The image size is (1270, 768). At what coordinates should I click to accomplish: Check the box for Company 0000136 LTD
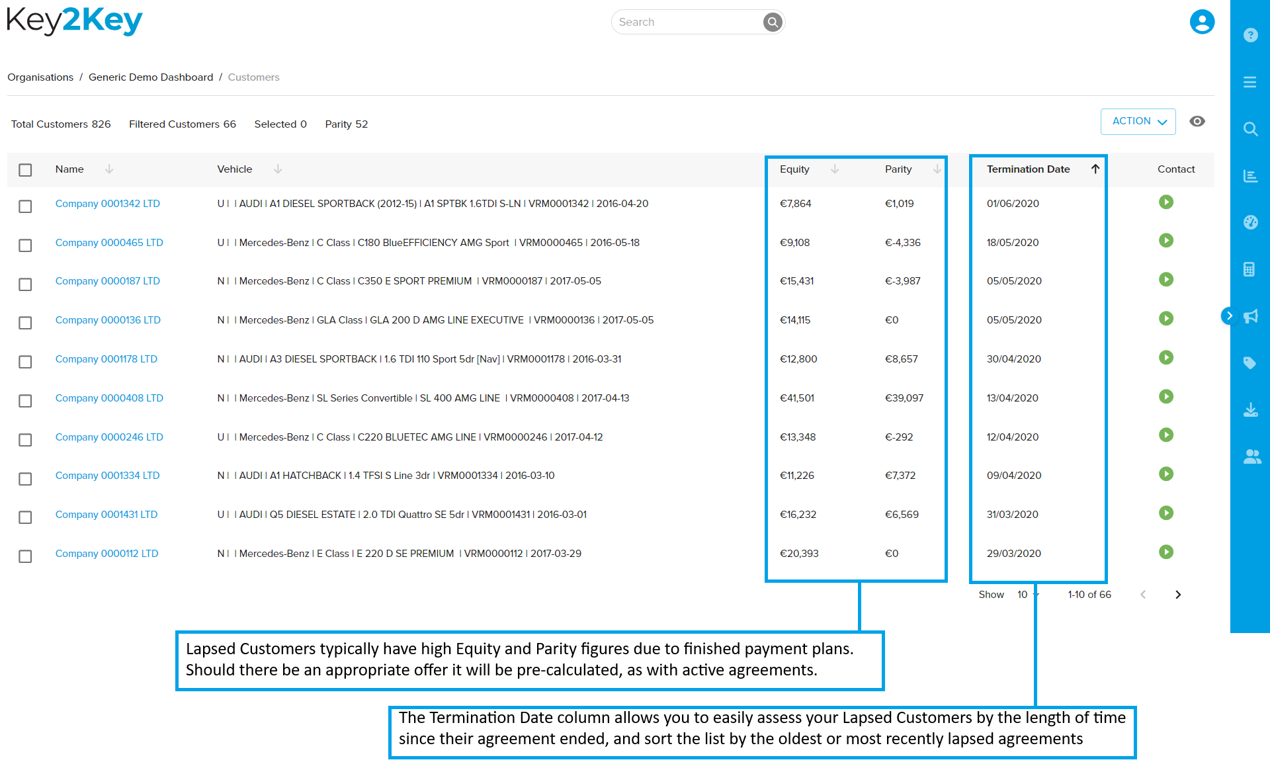pyautogui.click(x=25, y=323)
